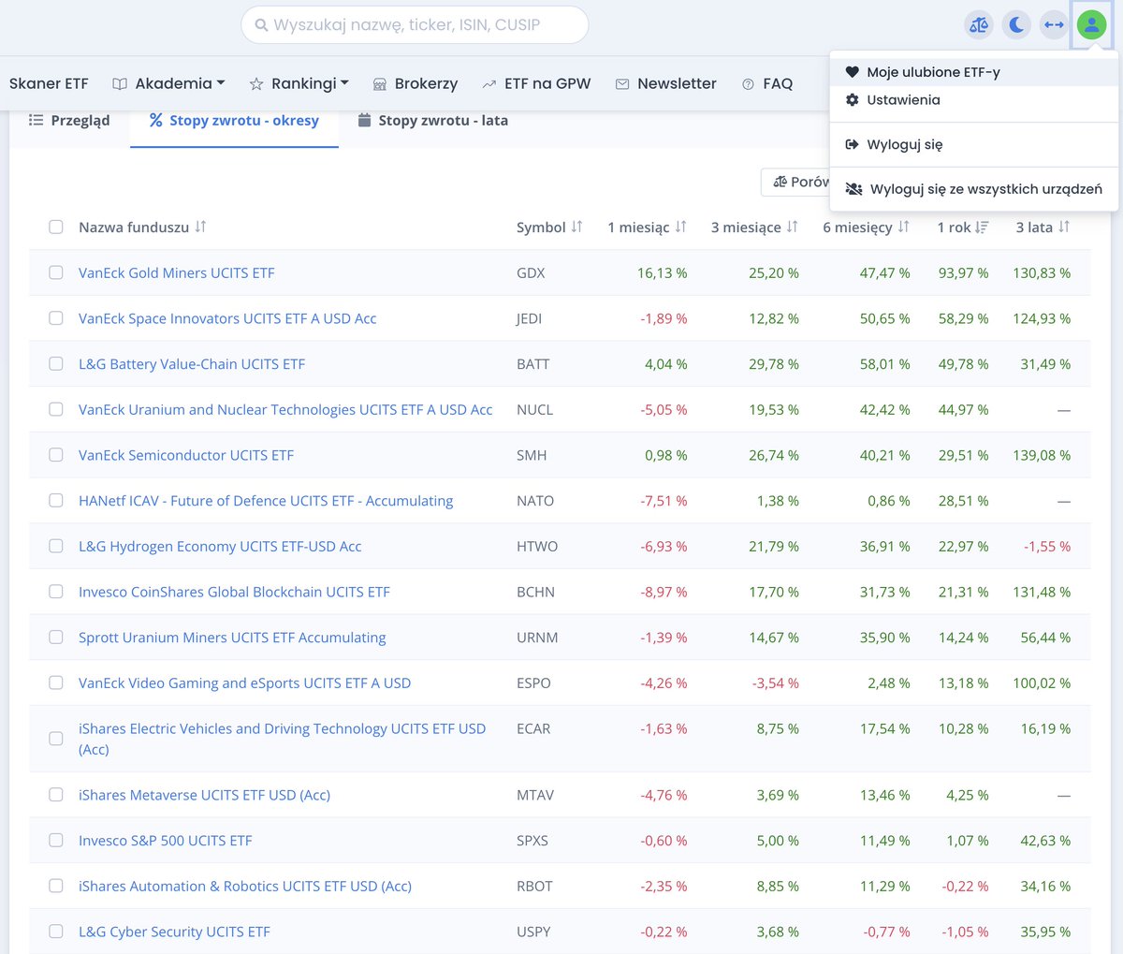Choose Wyloguj się ze wszystkich urządzeń
The image size is (1123, 954).
click(974, 189)
